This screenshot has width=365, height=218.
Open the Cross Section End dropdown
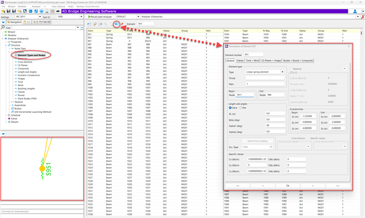pos(344,146)
